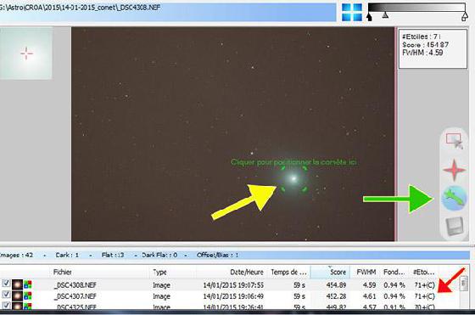Open the four-pane view mode icon

point(352,12)
